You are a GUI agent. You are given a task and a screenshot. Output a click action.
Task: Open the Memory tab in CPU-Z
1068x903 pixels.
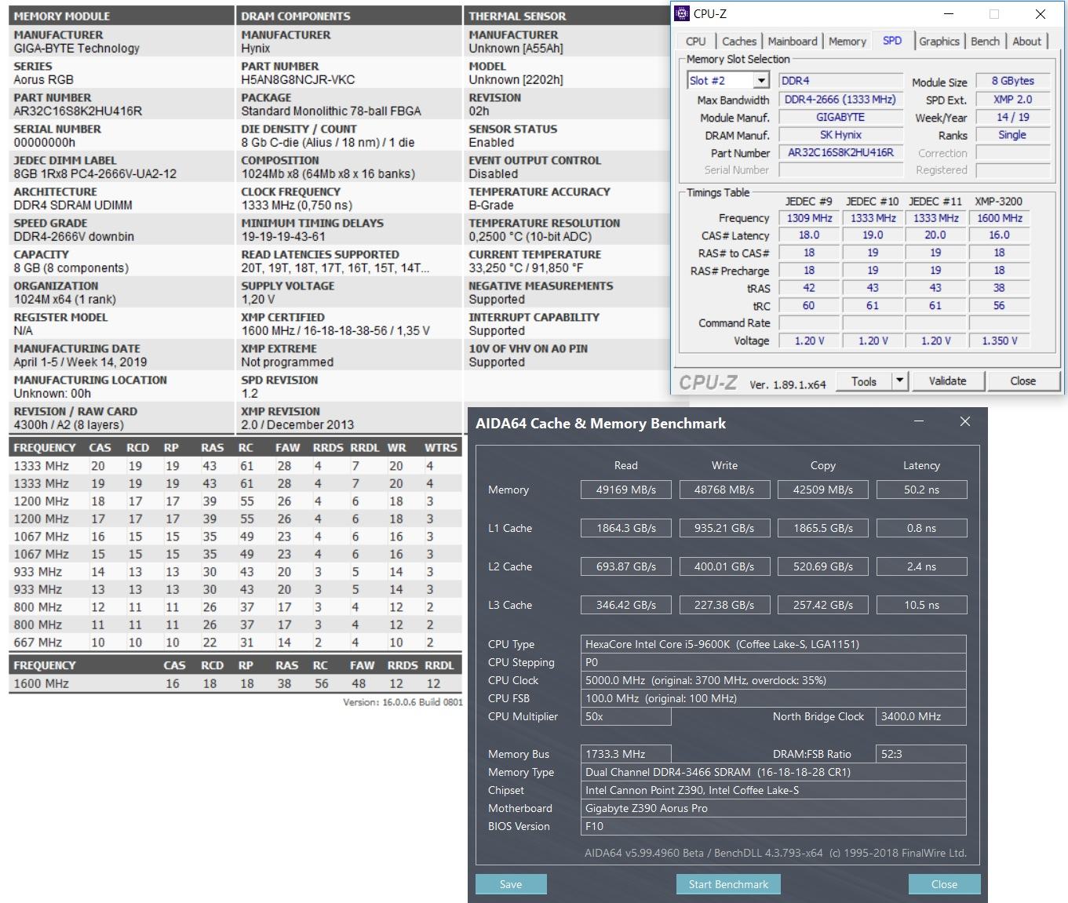(x=847, y=42)
